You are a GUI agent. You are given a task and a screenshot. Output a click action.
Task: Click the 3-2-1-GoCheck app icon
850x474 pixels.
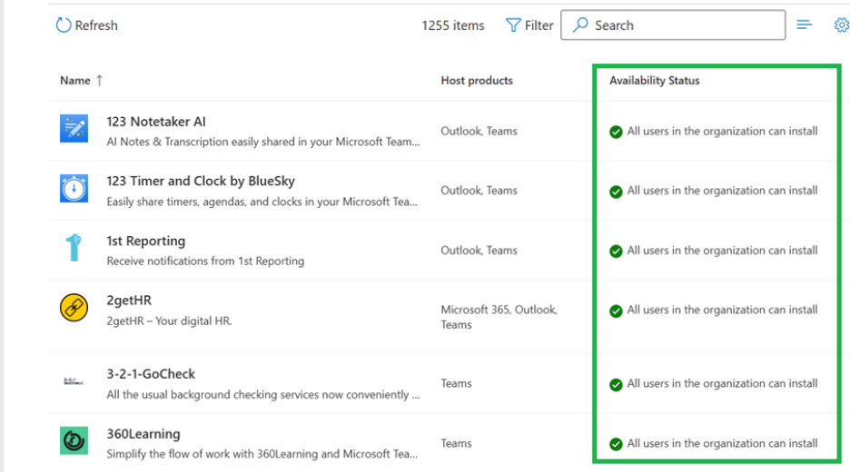[74, 381]
